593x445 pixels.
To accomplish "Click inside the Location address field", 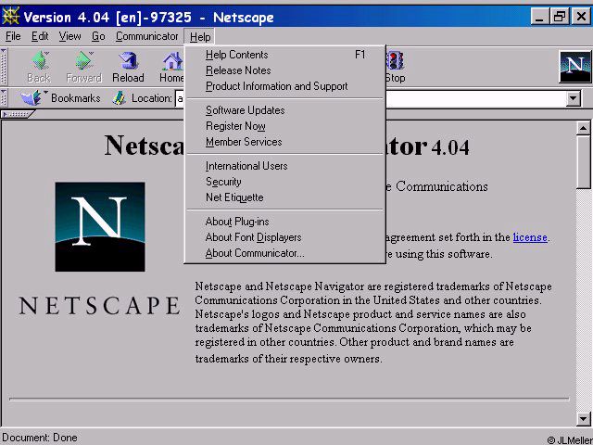I will (x=475, y=98).
